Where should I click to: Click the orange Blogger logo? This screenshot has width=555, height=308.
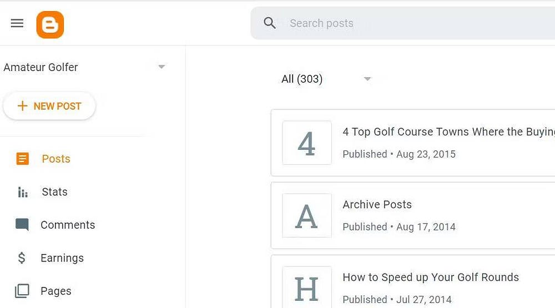tap(50, 25)
